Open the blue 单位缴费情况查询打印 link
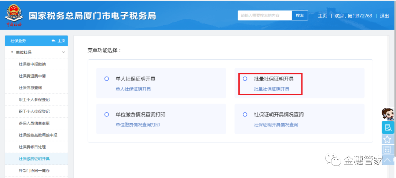This screenshot has width=396, height=178. pos(137,125)
